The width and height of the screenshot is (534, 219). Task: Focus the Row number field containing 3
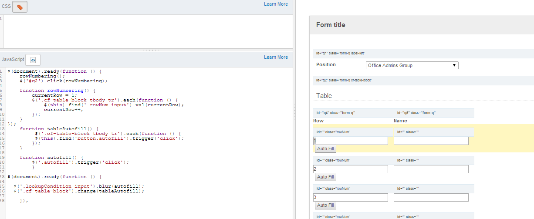coord(351,197)
